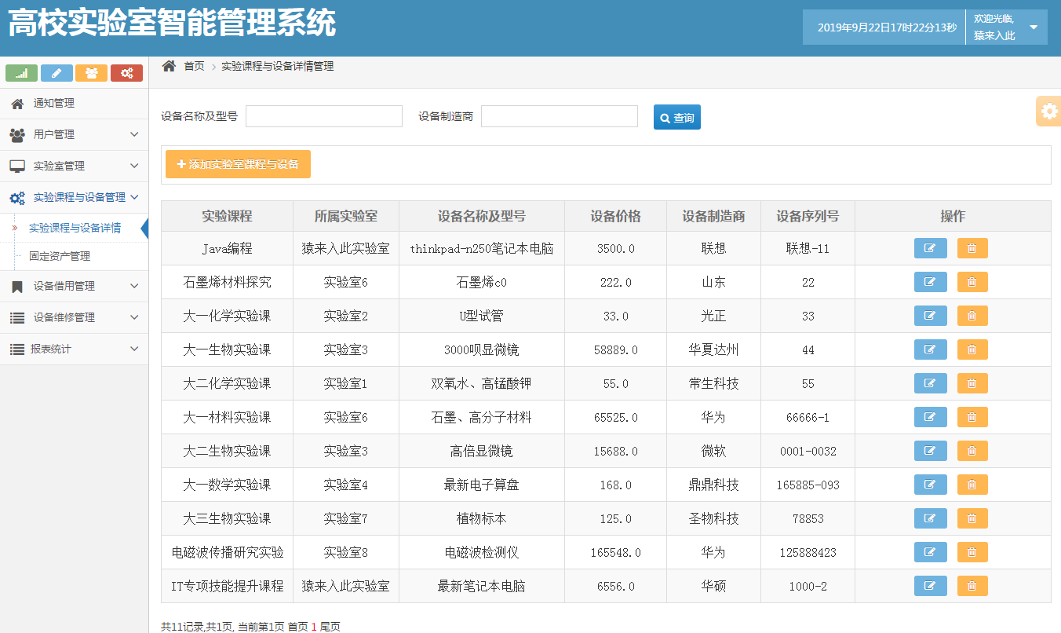The width and height of the screenshot is (1061, 633).
Task: Click 添加实验室课程与设备 button
Action: tap(238, 164)
